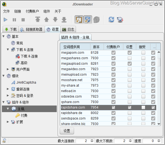Open the 文件 menu
The height and width of the screenshot is (145, 165).
coord(6,11)
